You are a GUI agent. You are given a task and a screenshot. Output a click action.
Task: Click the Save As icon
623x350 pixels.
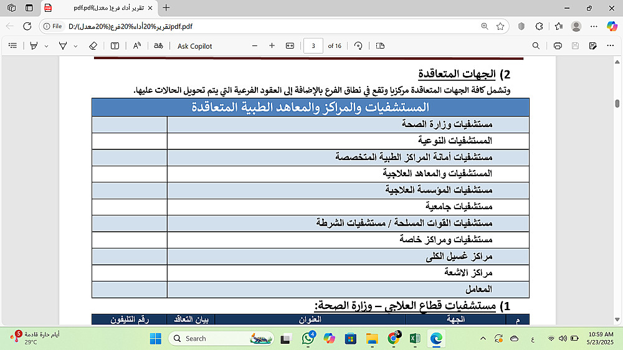pos(593,46)
